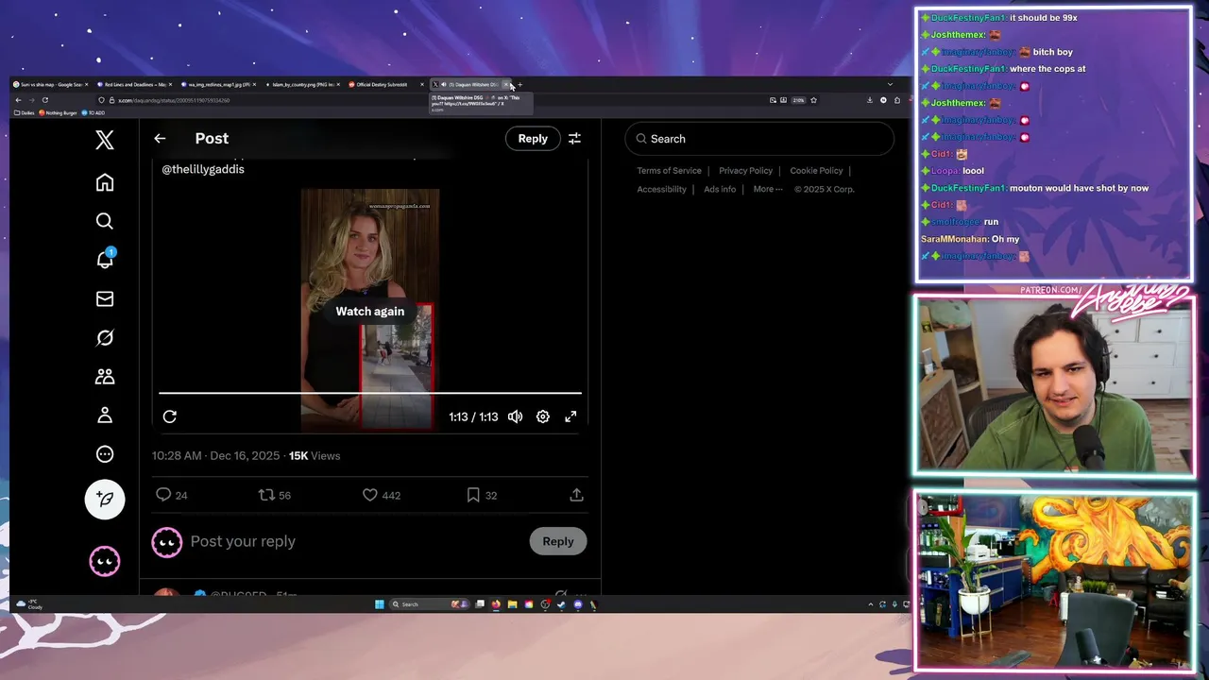Switch to Red Lines and Deadlines tab
The image size is (1209, 680).
pyautogui.click(x=135, y=84)
